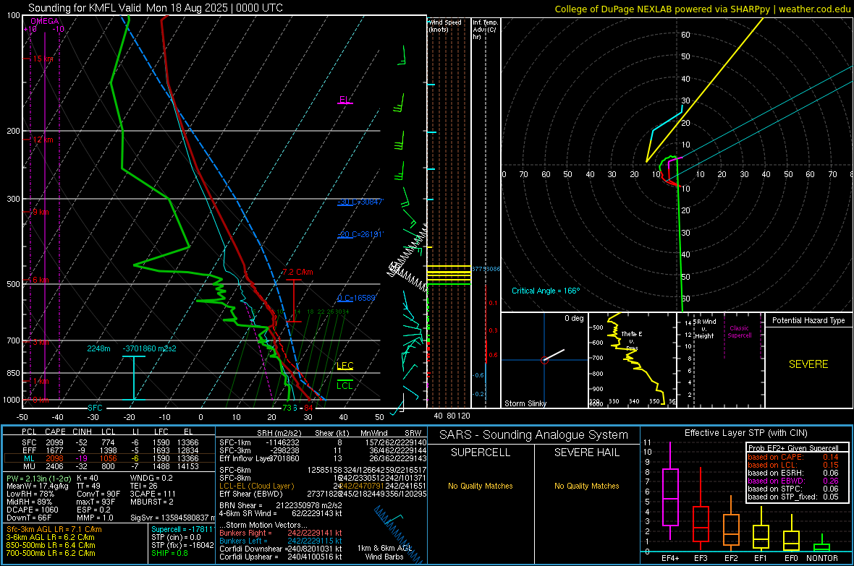
Task: Click the magenta 'Classic Supercell' label
Action: pos(739,332)
